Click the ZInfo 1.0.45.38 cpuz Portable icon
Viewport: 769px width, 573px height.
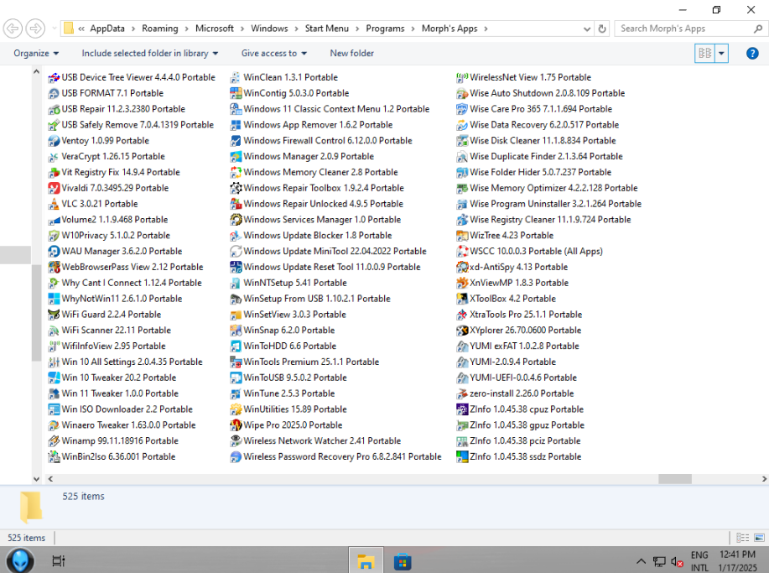pos(462,409)
